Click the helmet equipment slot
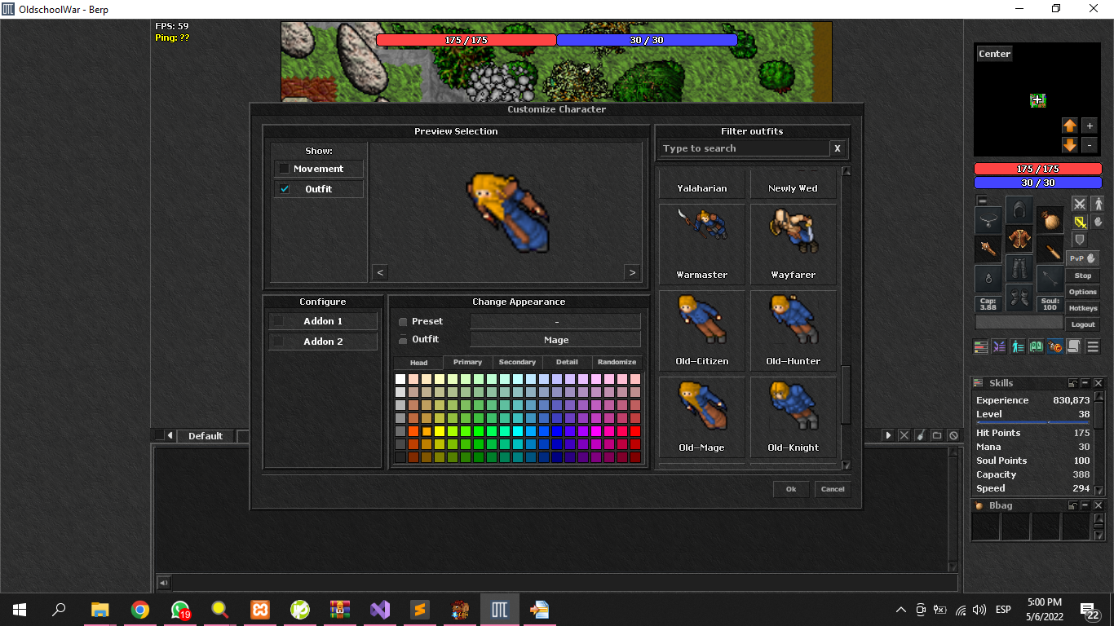The image size is (1114, 626). click(1019, 209)
